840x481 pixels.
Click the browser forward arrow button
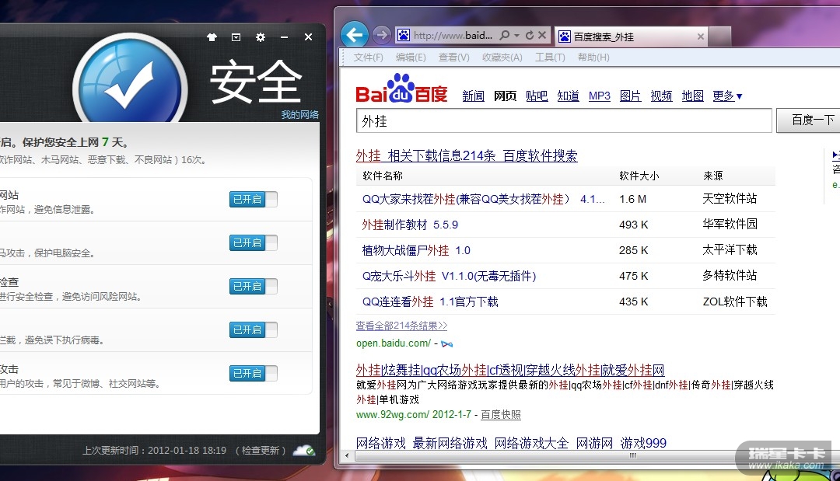381,35
